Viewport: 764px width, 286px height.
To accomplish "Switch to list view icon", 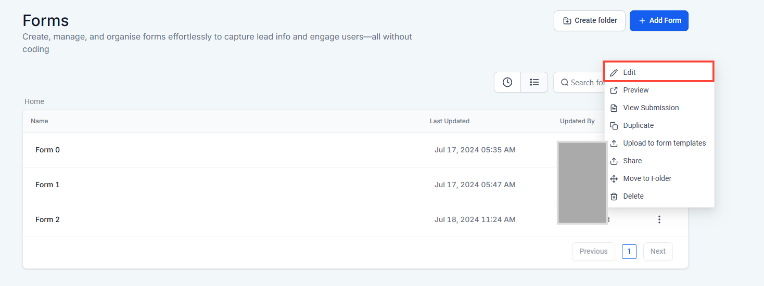I will click(x=534, y=82).
